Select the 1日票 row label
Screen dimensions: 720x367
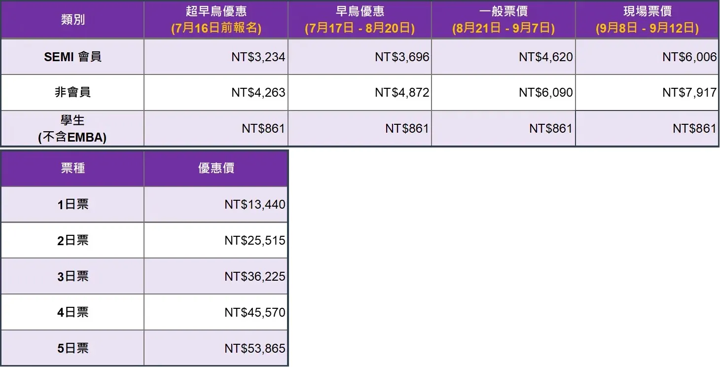[72, 204]
